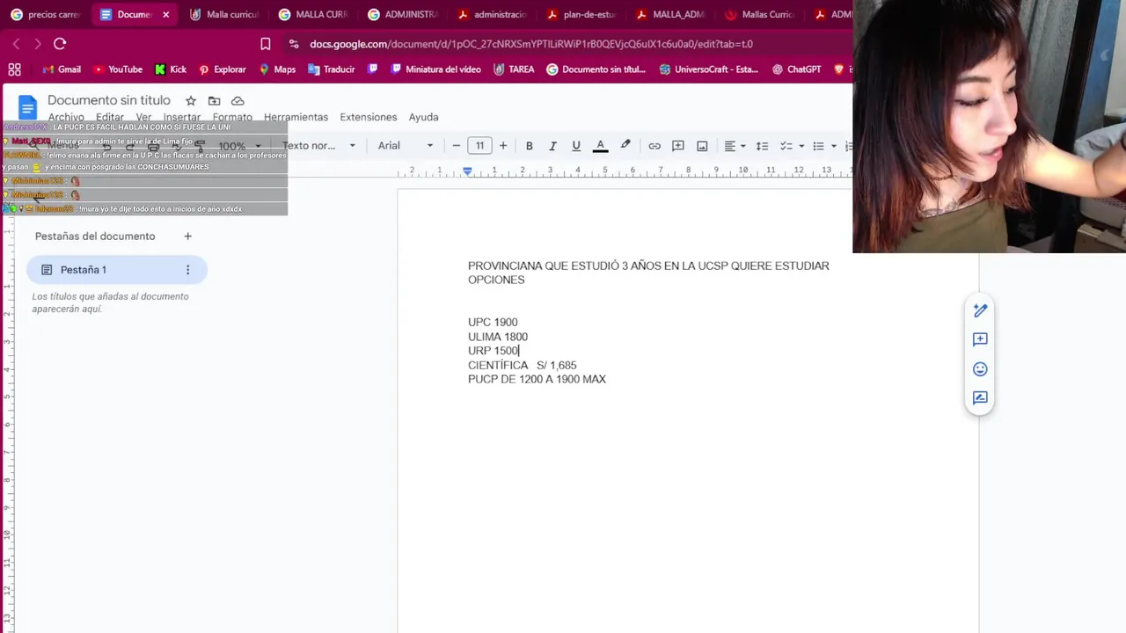Expand the bulleted list options arrow
The height and width of the screenshot is (633, 1126).
(833, 146)
